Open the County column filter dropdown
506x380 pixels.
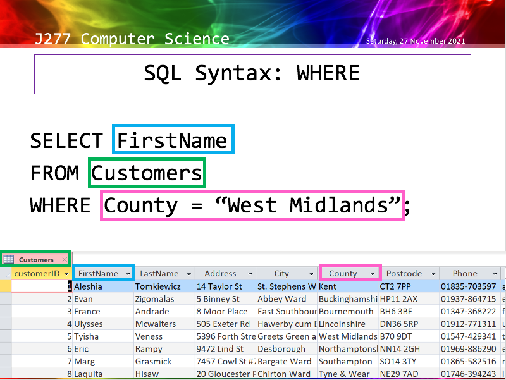[373, 273]
